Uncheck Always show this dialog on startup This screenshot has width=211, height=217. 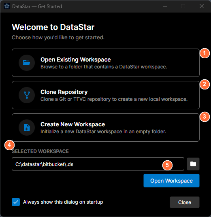[x=16, y=202]
